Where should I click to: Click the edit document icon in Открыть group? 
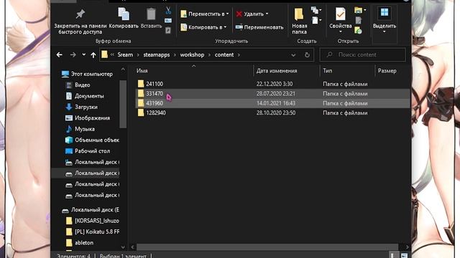[358, 20]
